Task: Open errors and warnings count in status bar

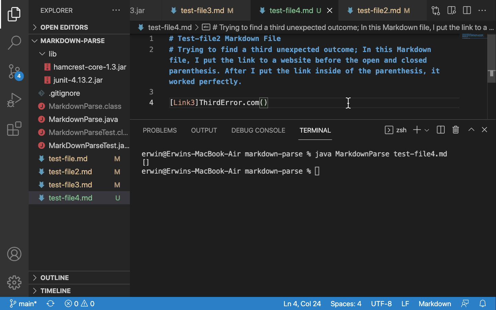Action: pos(80,303)
